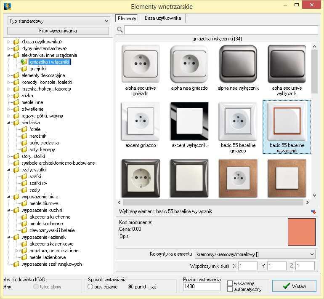Click the green checkmark on Wstaw

point(287,286)
